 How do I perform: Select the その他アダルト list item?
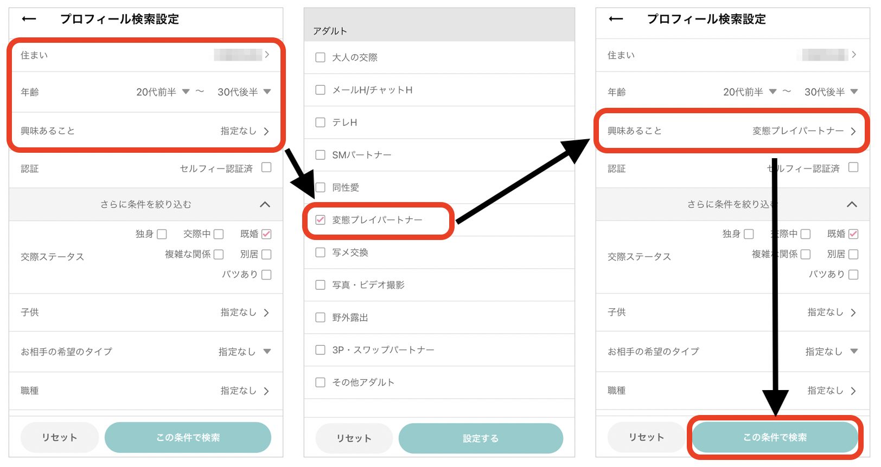[363, 382]
